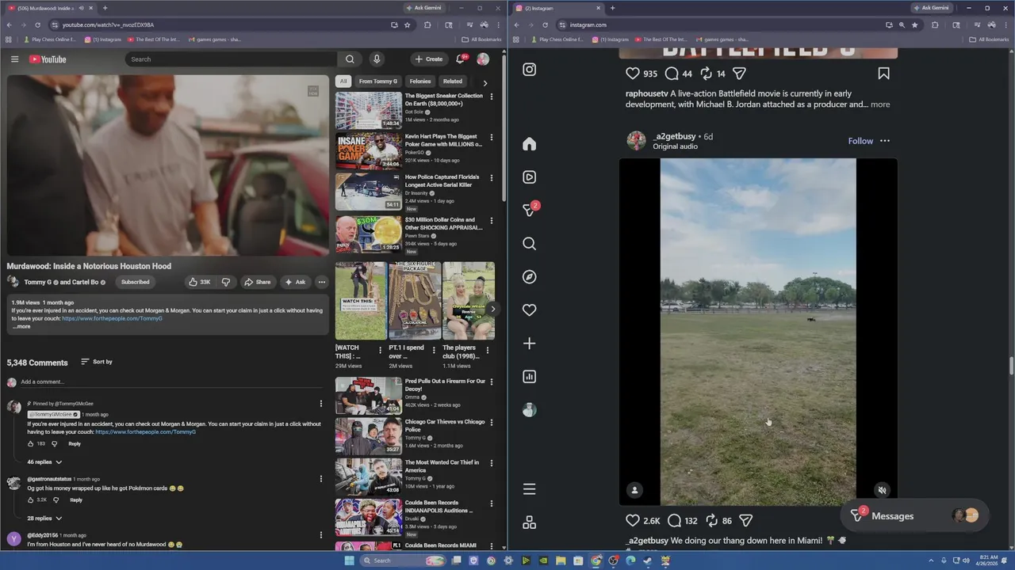Repost the _a2getbusy post

click(x=711, y=520)
